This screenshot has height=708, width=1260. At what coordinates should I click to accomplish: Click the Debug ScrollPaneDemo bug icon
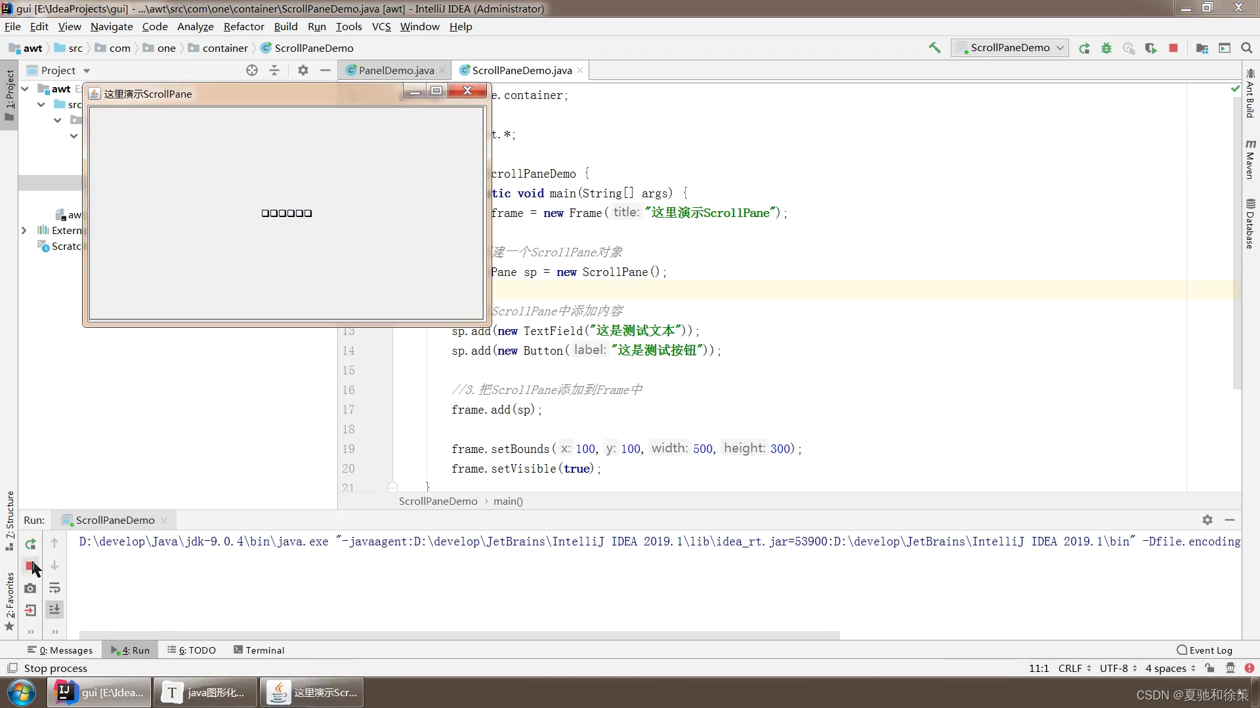point(1107,48)
